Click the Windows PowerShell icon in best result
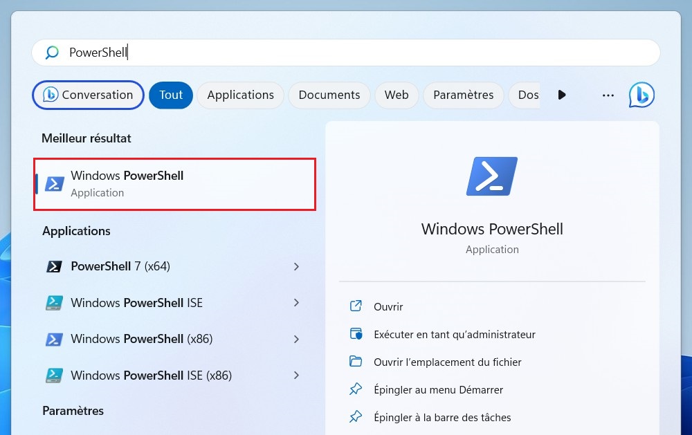The image size is (692, 435). (x=55, y=184)
